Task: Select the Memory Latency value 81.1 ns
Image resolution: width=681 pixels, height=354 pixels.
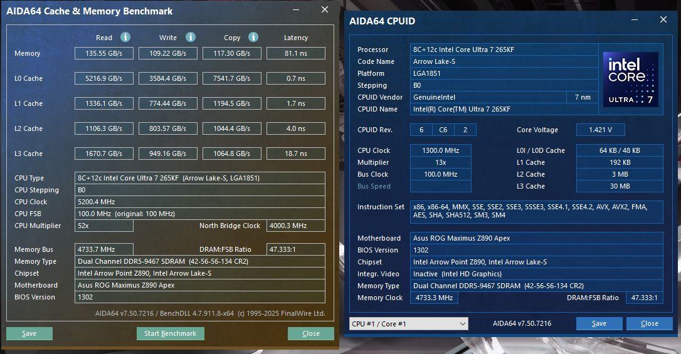Action: pos(296,53)
